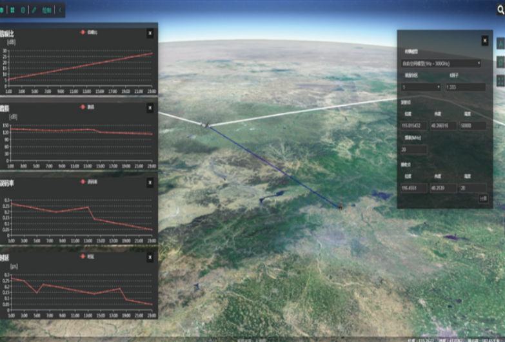Click the circular settings icon in top toolbar
505x342 pixels.
tap(23, 10)
